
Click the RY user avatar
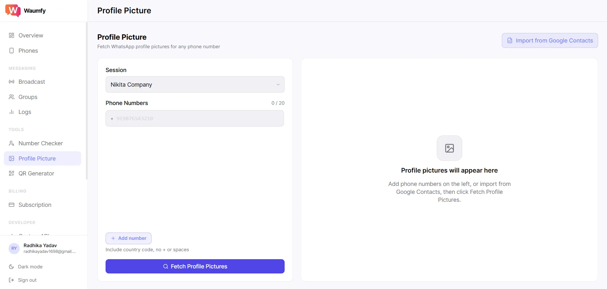tap(14, 248)
